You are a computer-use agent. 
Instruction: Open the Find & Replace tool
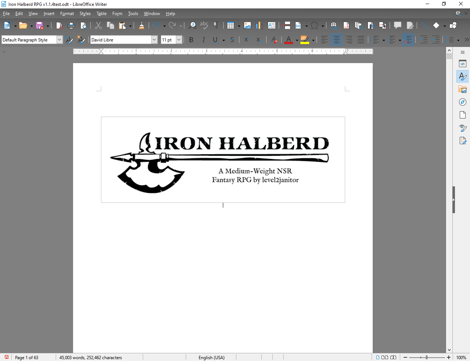192,25
